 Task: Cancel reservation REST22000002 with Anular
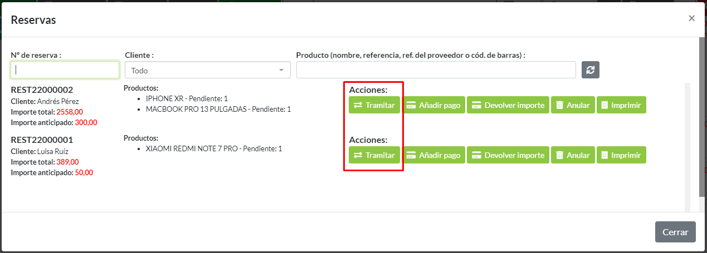coord(573,105)
